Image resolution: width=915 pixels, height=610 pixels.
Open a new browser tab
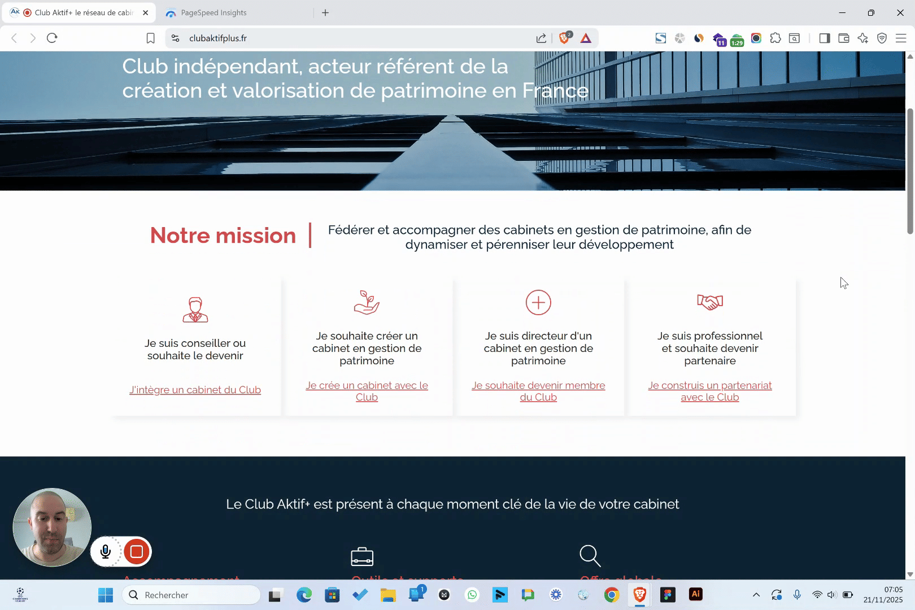pos(325,12)
